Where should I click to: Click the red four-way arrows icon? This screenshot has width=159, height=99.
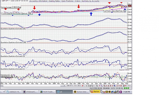tap(121, 86)
